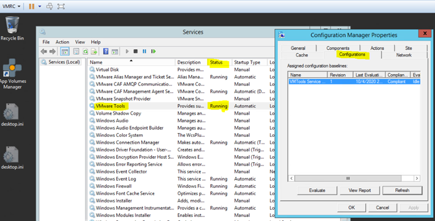
Task: Click the View Report button
Action: (x=360, y=190)
